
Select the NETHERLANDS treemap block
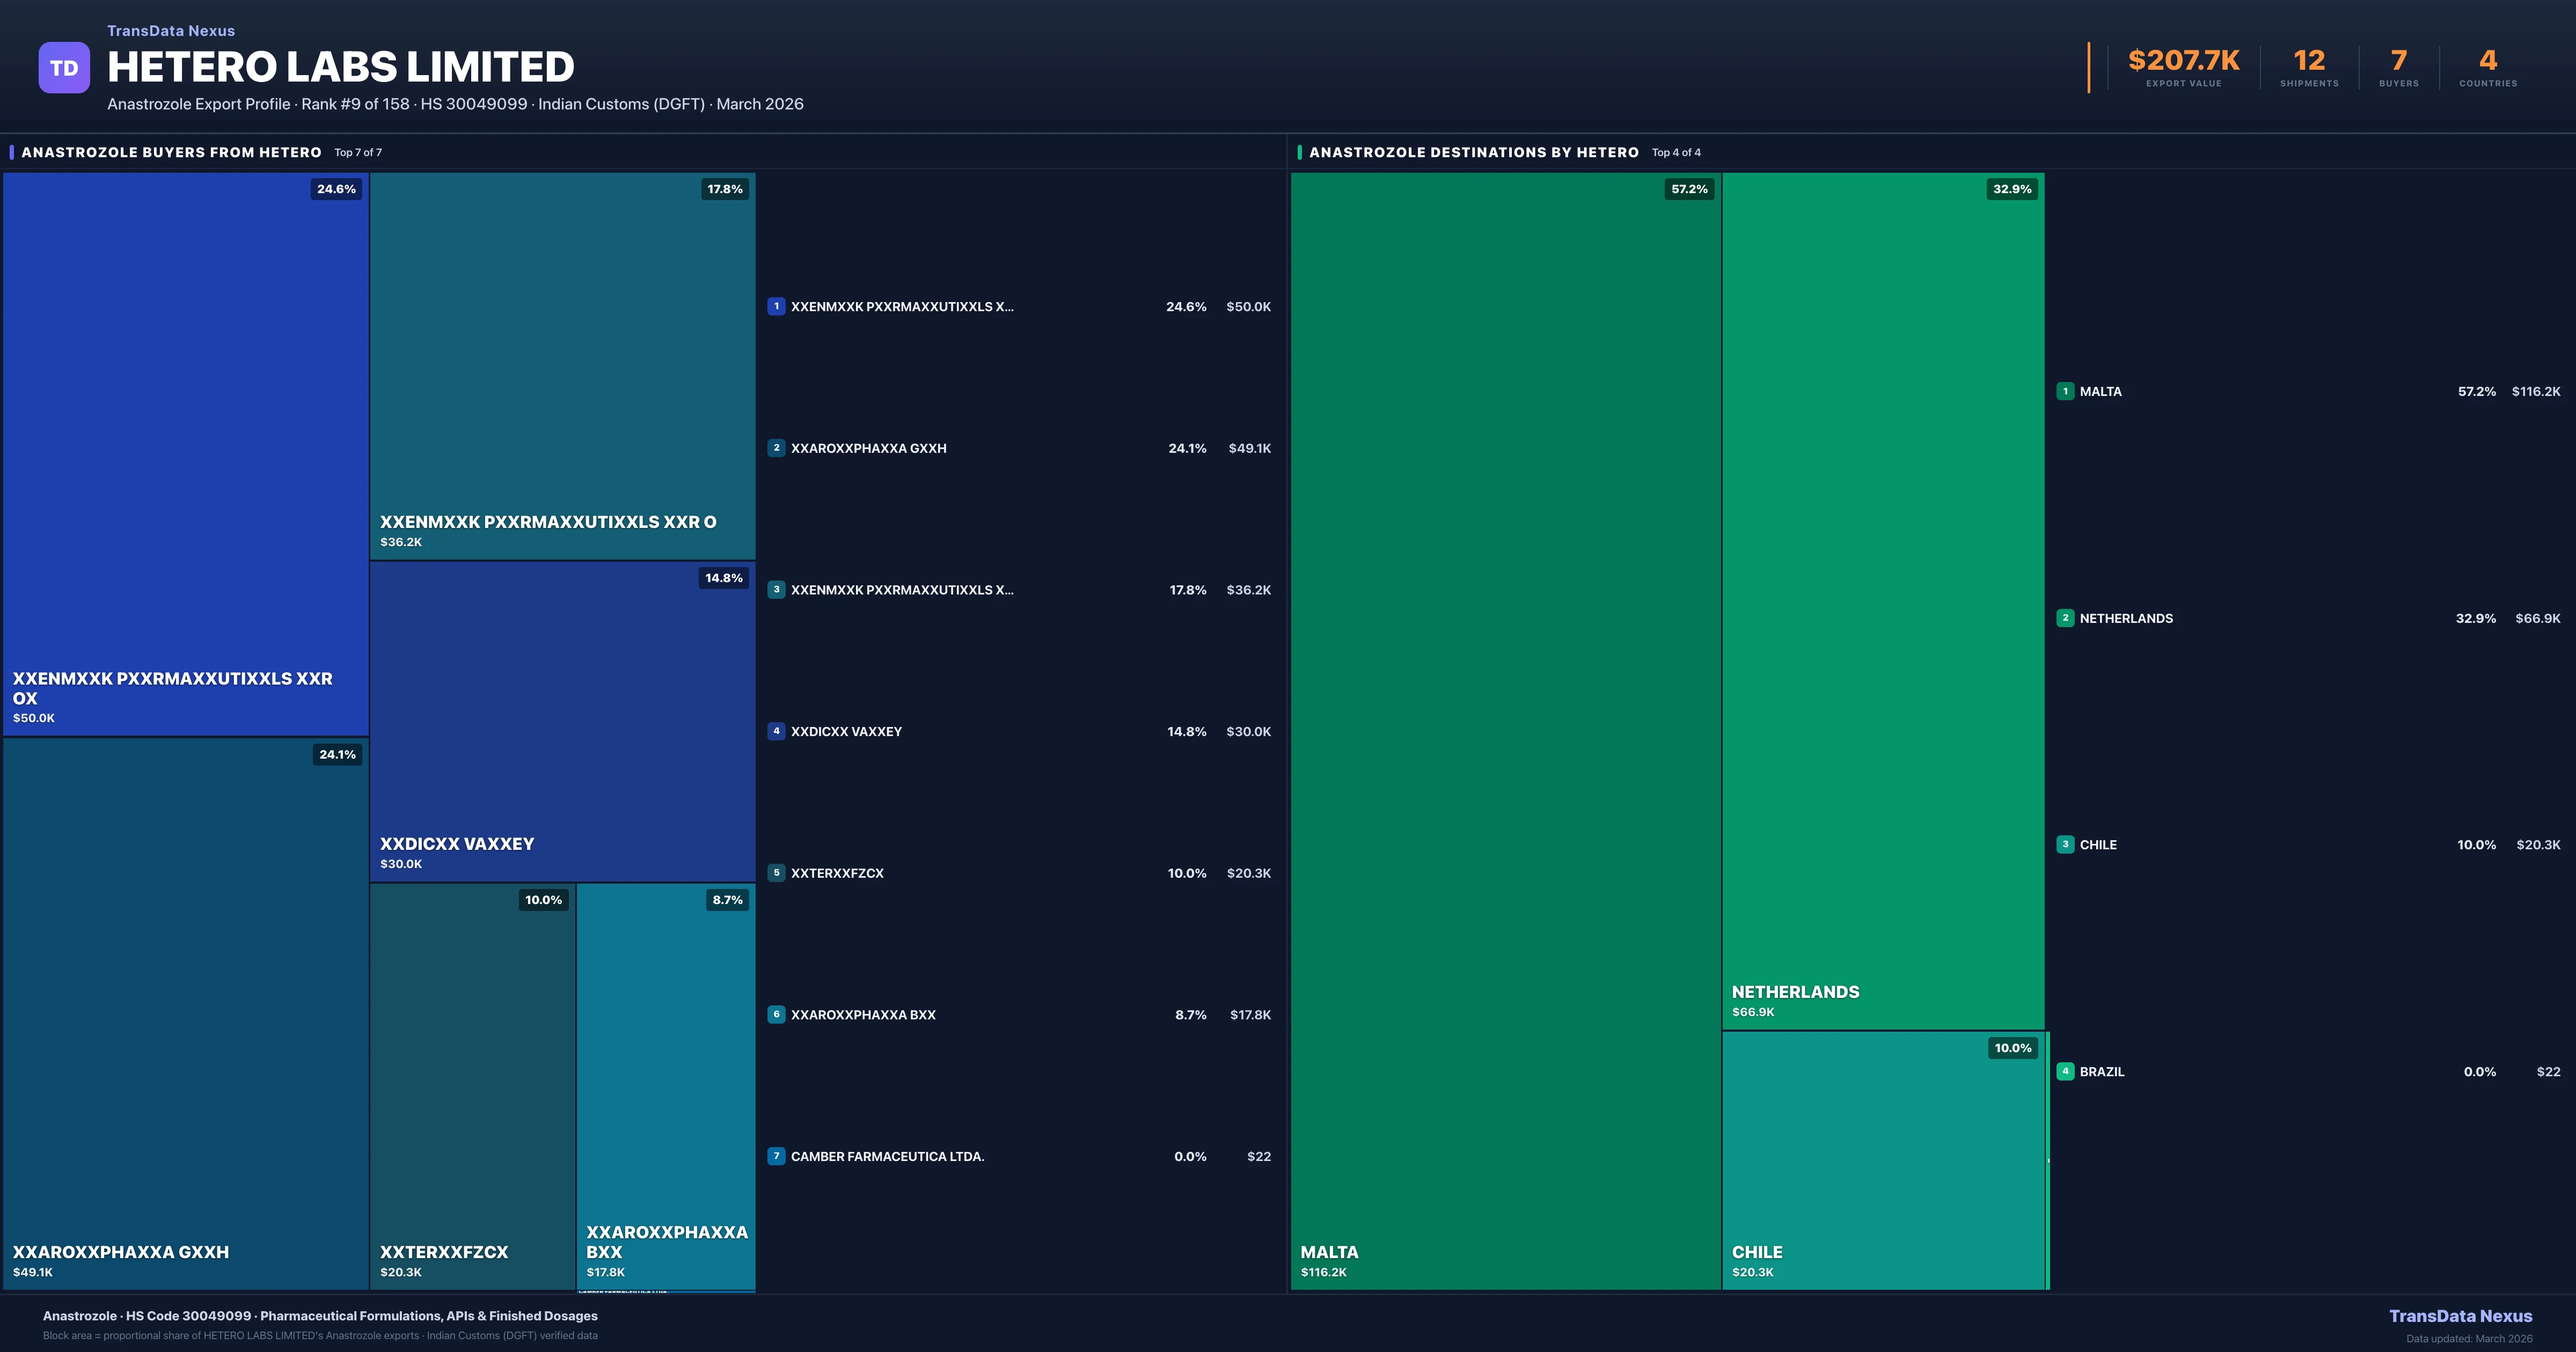(1882, 600)
